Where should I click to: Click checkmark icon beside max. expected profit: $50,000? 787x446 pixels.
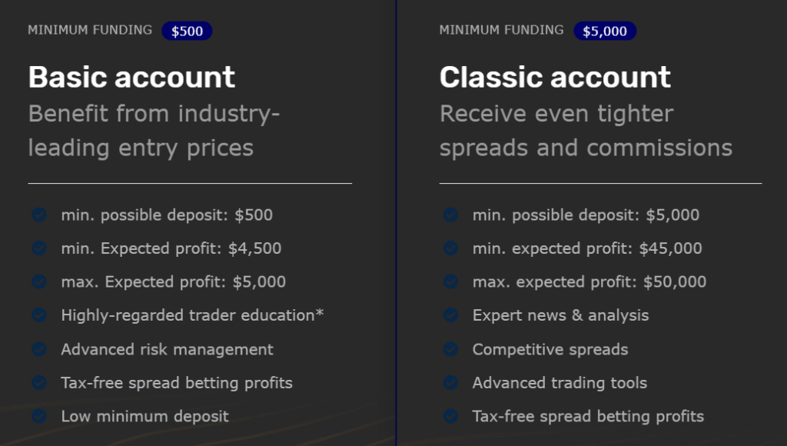[x=450, y=281]
